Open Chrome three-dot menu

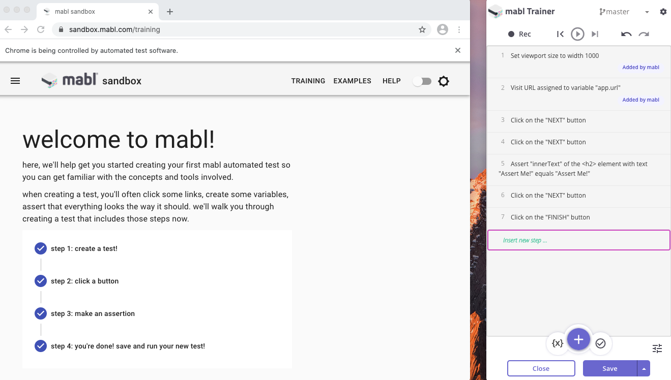pyautogui.click(x=459, y=29)
